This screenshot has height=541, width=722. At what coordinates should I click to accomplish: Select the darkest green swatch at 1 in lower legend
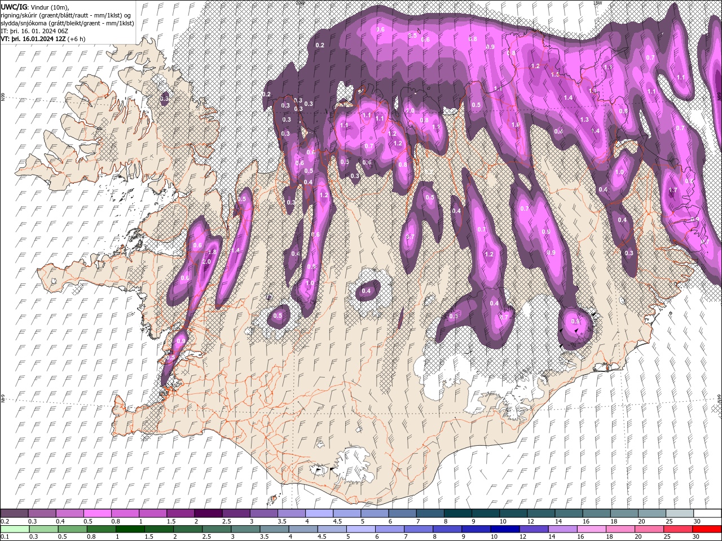click(x=130, y=529)
